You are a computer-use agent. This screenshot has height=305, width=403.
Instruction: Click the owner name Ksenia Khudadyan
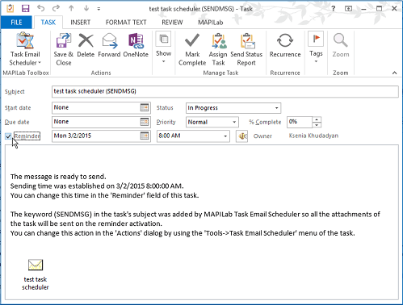tap(313, 136)
